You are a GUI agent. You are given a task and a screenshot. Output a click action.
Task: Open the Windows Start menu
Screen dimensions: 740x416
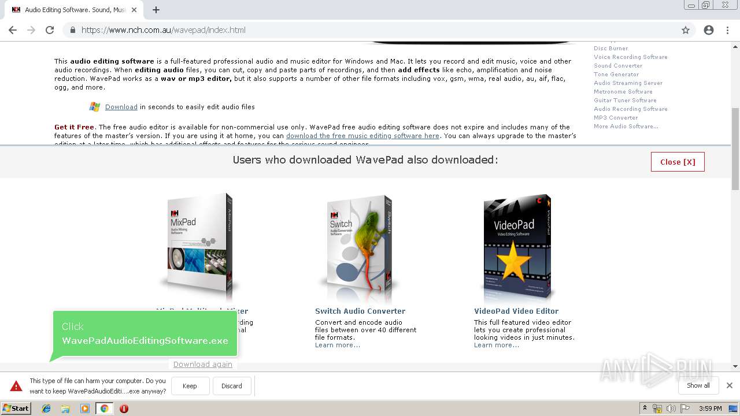coord(16,408)
